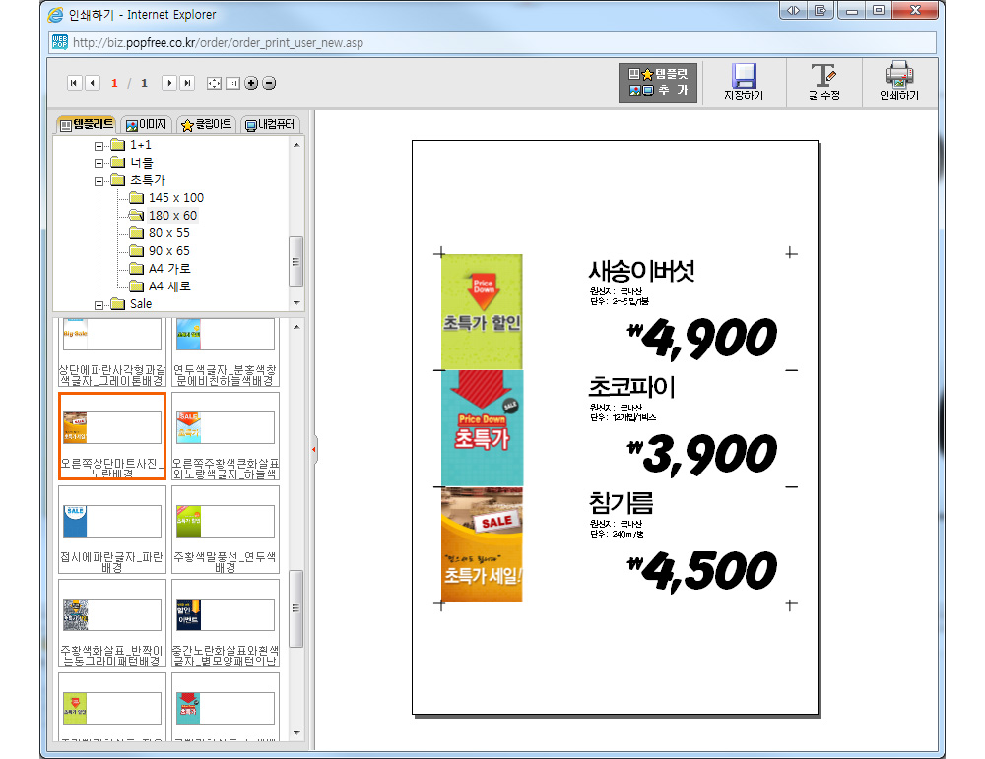Collapse left panel with red splitter arrow
The height and width of the screenshot is (759, 985).
313,450
